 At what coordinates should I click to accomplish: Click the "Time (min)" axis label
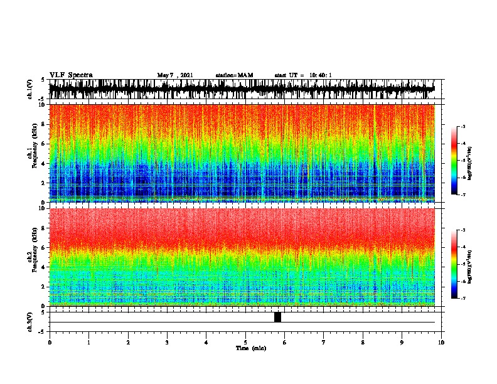[x=251, y=348]
